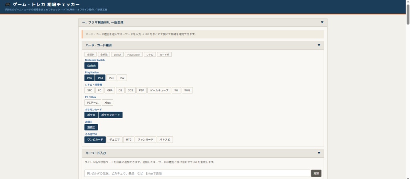This screenshot has height=179, width=410.
Task: Click the 全解除 button
Action: click(x=104, y=55)
